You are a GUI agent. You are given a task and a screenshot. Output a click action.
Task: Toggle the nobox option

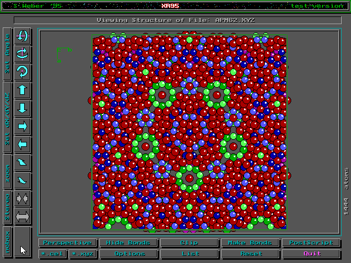pos(7,242)
